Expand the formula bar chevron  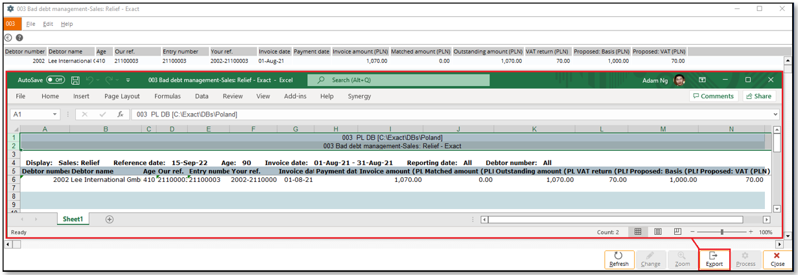[776, 115]
